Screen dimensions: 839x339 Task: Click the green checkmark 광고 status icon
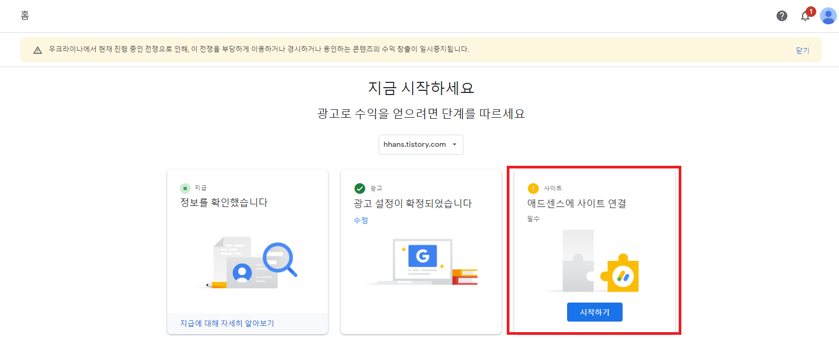[360, 189]
